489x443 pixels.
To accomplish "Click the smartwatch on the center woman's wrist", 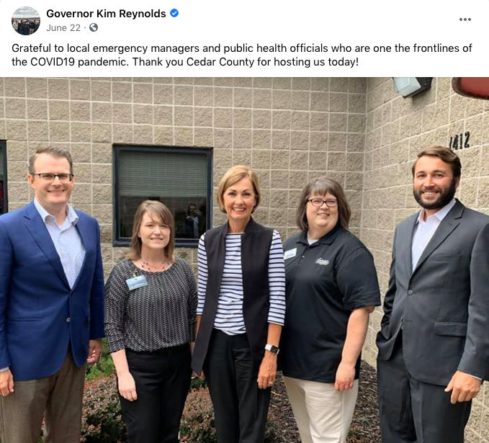I will (272, 349).
